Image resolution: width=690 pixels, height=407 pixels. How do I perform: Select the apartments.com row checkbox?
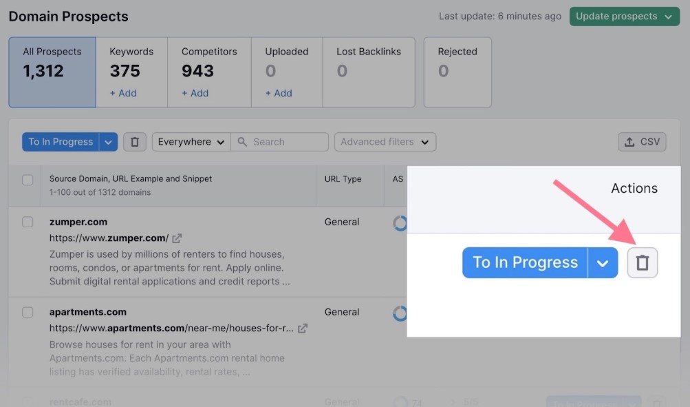(28, 312)
